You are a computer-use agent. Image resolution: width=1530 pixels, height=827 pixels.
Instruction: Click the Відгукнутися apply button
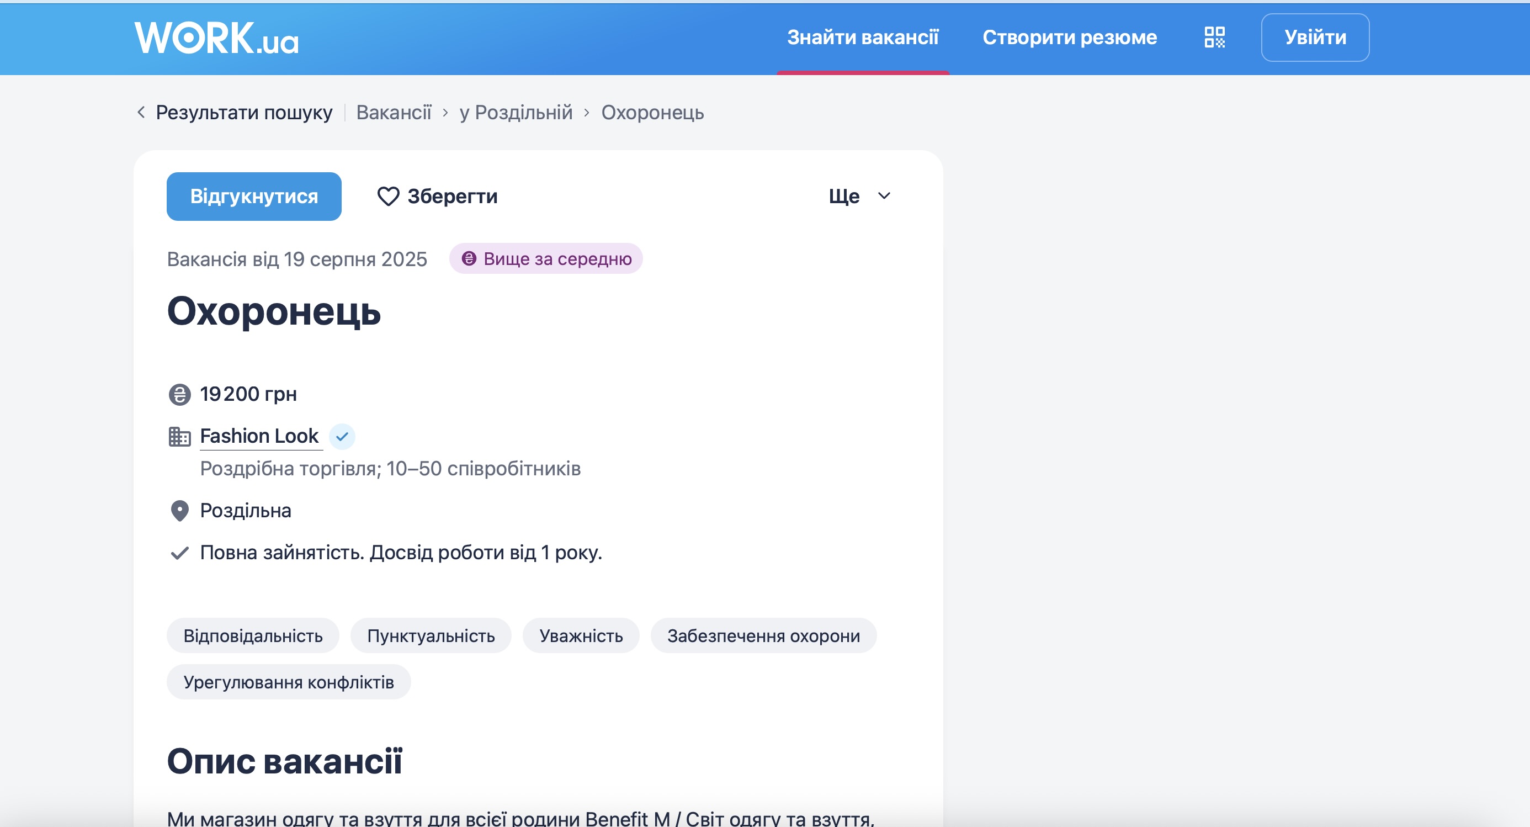[254, 197]
